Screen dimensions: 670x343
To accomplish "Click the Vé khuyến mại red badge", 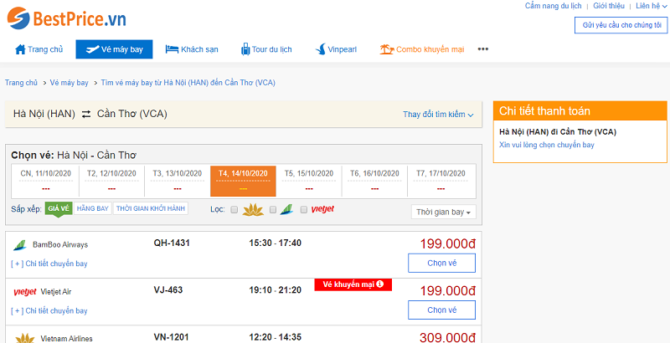I will click(x=353, y=284).
